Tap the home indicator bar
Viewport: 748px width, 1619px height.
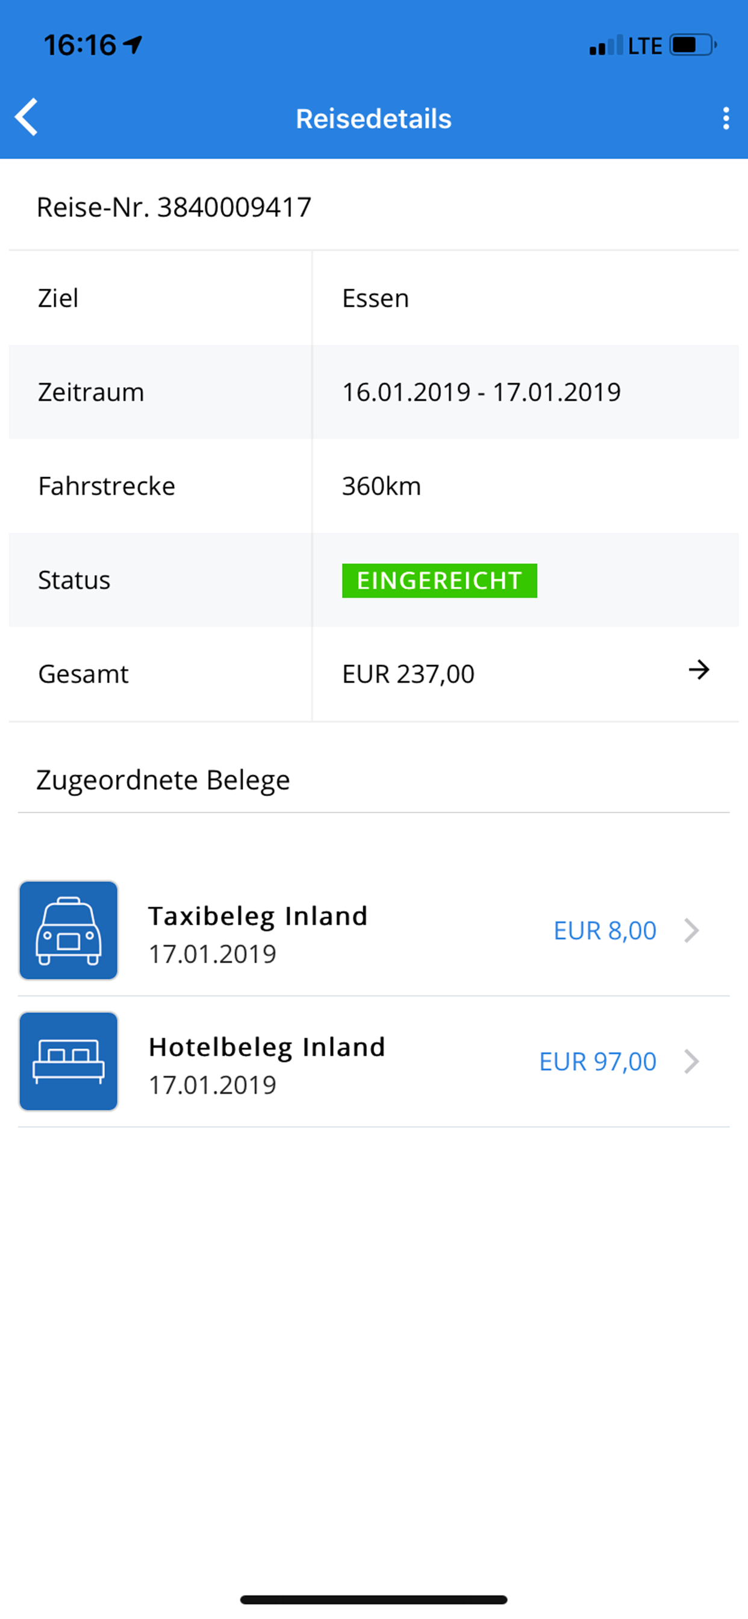pyautogui.click(x=373, y=1600)
